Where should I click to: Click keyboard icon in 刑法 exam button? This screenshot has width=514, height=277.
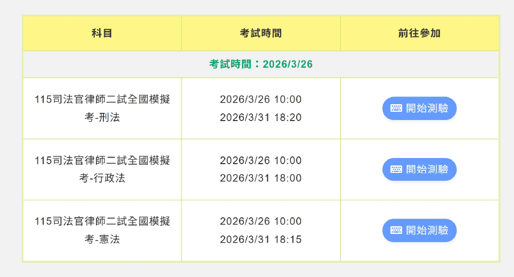coord(396,108)
